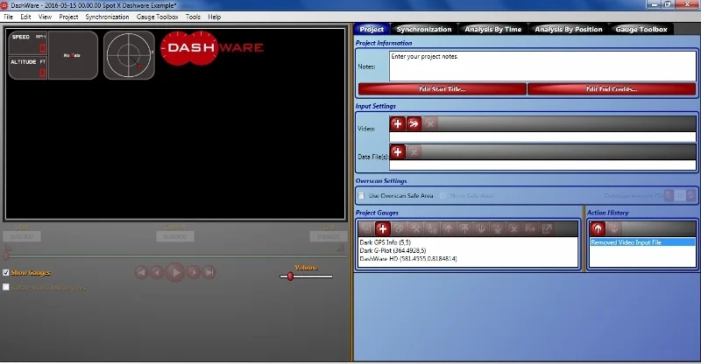Open the Edit menu
Viewport: 701px width, 364px height.
click(x=25, y=17)
